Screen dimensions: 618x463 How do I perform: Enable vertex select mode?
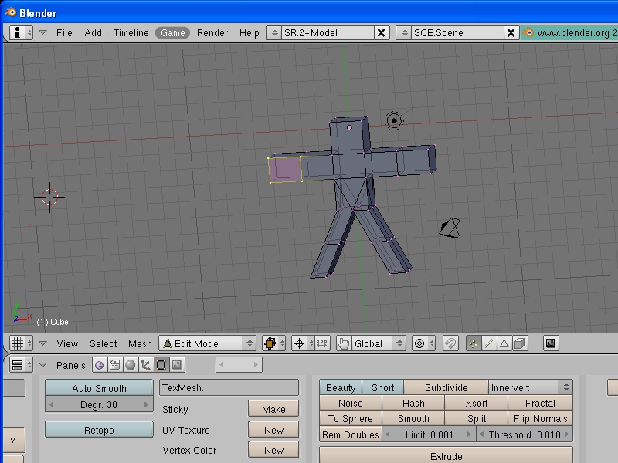coord(474,343)
